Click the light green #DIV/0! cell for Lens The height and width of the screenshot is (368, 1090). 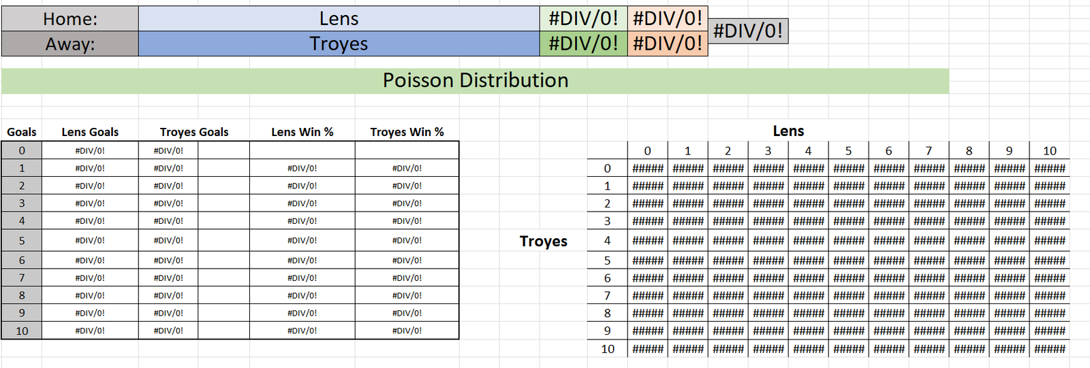(583, 18)
